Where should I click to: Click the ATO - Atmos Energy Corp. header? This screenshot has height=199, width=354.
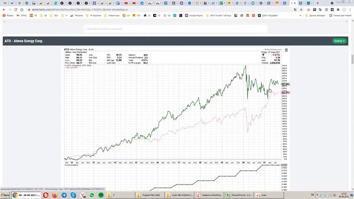pyautogui.click(x=24, y=41)
